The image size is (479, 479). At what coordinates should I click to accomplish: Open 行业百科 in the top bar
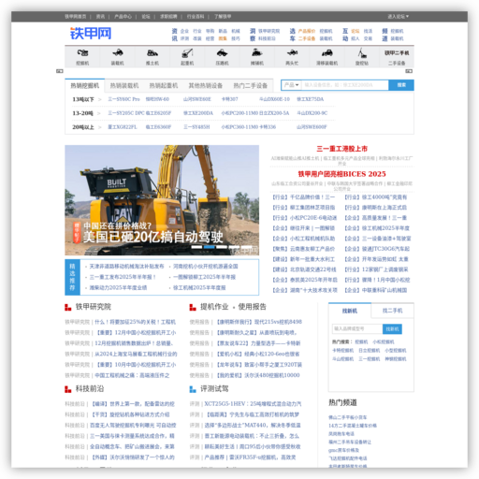[196, 16]
